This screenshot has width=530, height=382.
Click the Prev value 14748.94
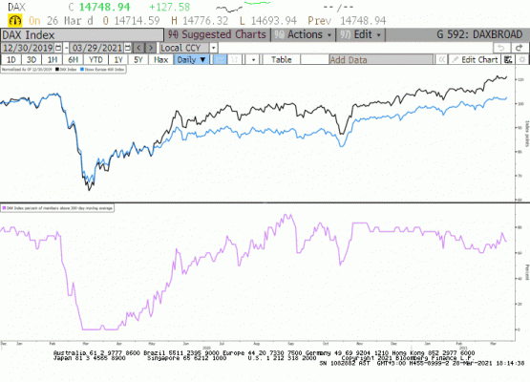click(x=363, y=21)
